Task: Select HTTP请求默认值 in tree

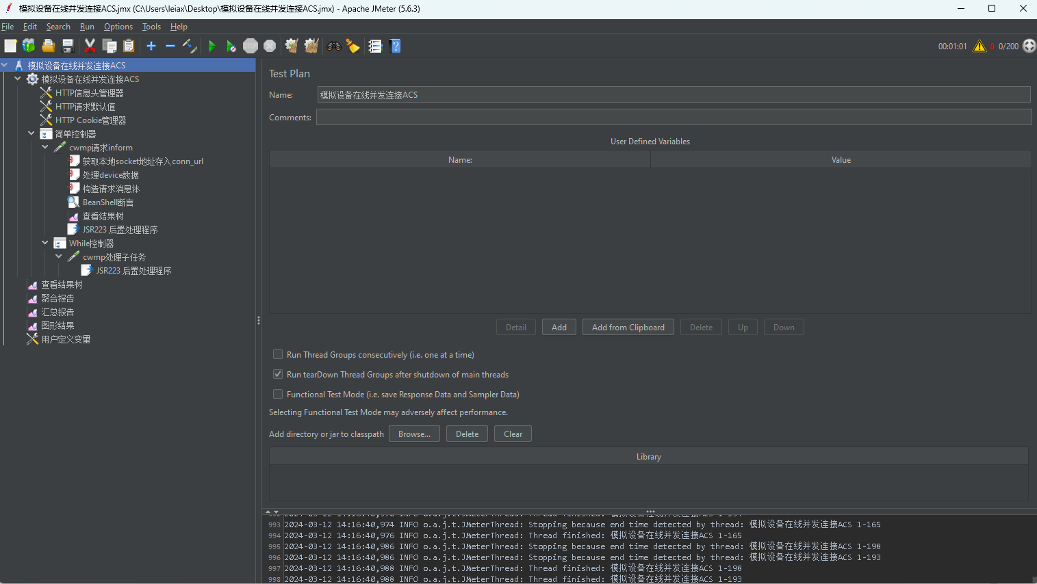Action: click(85, 107)
